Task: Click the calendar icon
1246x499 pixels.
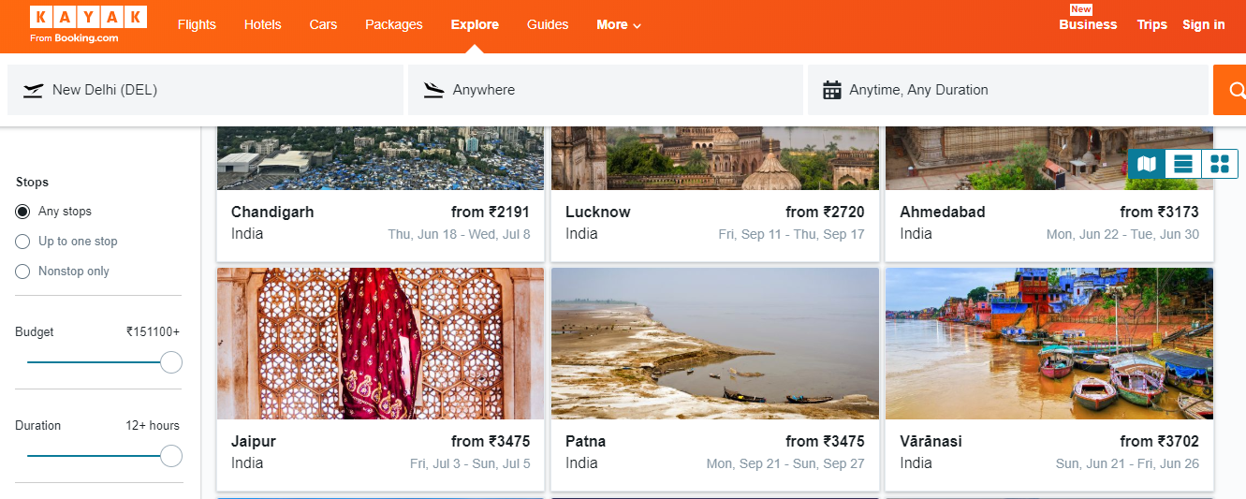Action: 832,90
